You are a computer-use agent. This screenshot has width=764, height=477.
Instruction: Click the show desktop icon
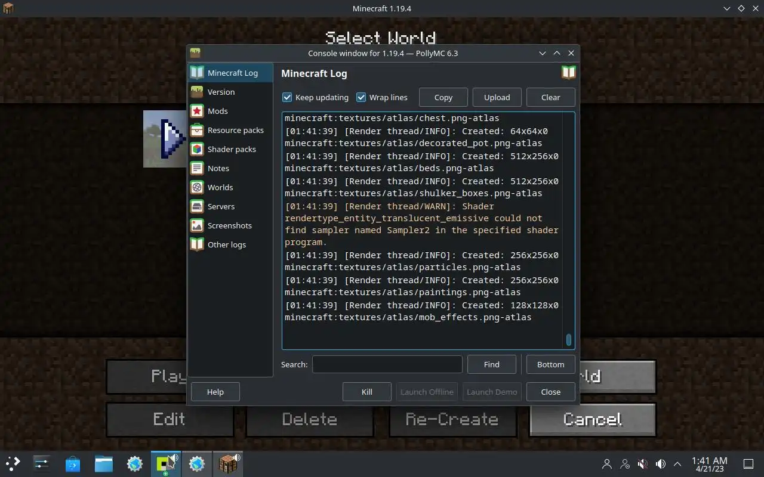748,464
